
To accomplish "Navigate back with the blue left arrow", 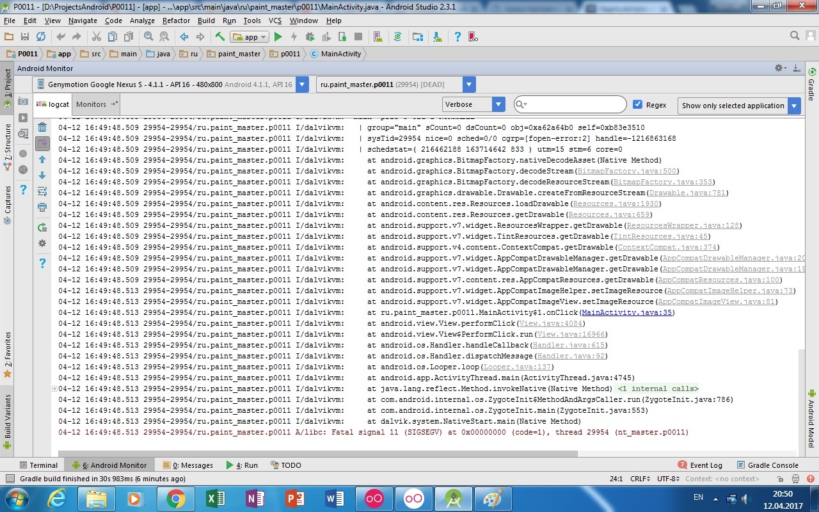I will 184,37.
